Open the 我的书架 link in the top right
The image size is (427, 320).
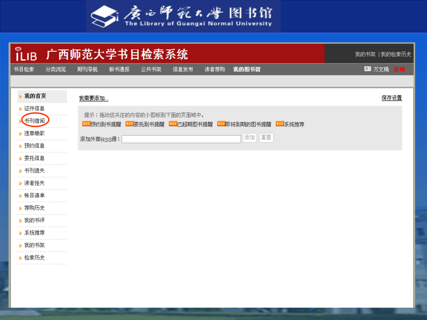pyautogui.click(x=365, y=54)
